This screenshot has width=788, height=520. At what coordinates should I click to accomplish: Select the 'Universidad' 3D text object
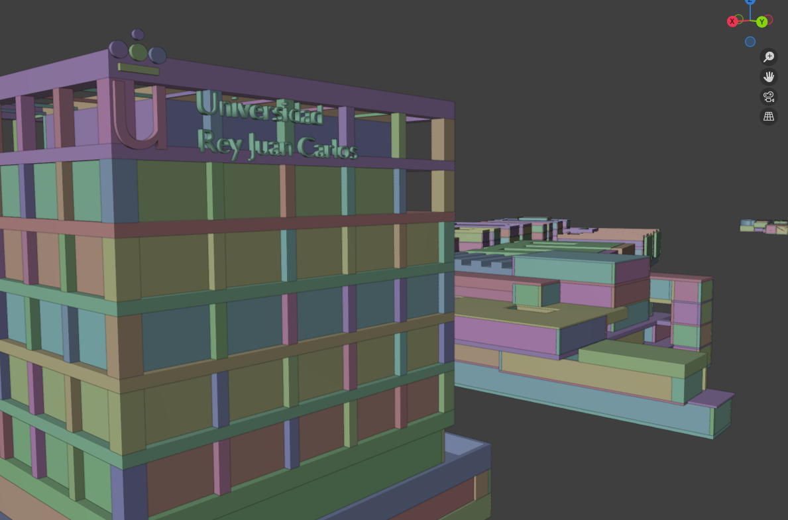(x=260, y=108)
